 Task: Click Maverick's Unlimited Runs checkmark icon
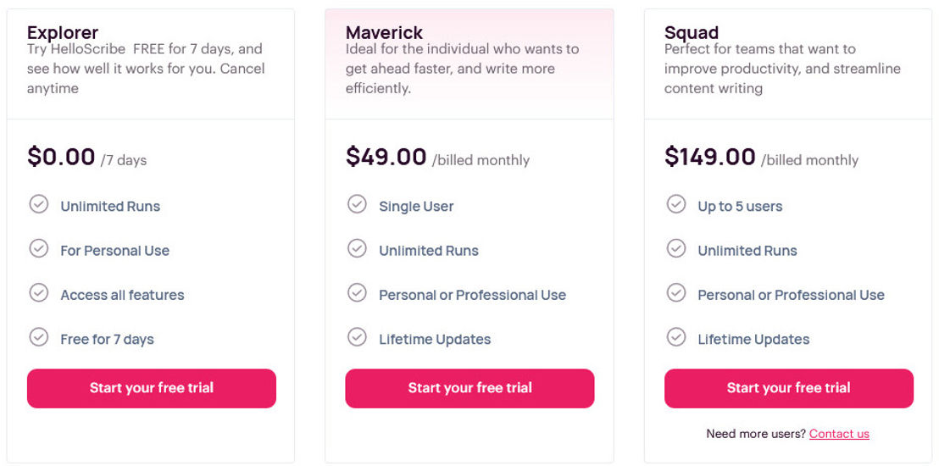click(x=358, y=248)
